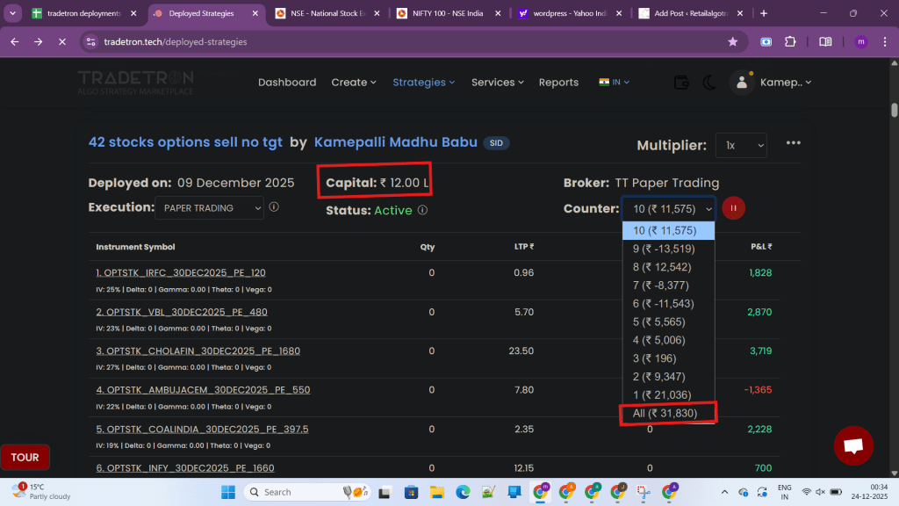The image size is (899, 506).
Task: Switch theme using the moon icon
Action: (709, 82)
